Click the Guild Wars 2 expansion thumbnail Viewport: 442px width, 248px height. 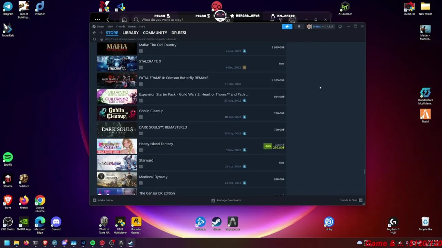[x=117, y=97]
